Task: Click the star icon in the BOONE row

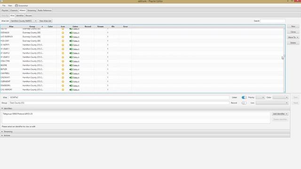Action: pos(63,65)
